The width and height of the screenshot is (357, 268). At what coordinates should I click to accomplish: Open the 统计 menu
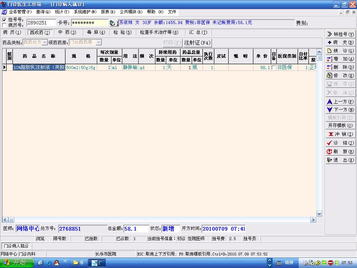[x=62, y=12]
